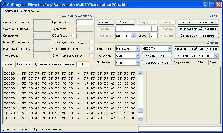Image resolution: width=223 pixels, height=133 pixels.
Task: Click the Порт не подключен status text
Action: (47, 129)
